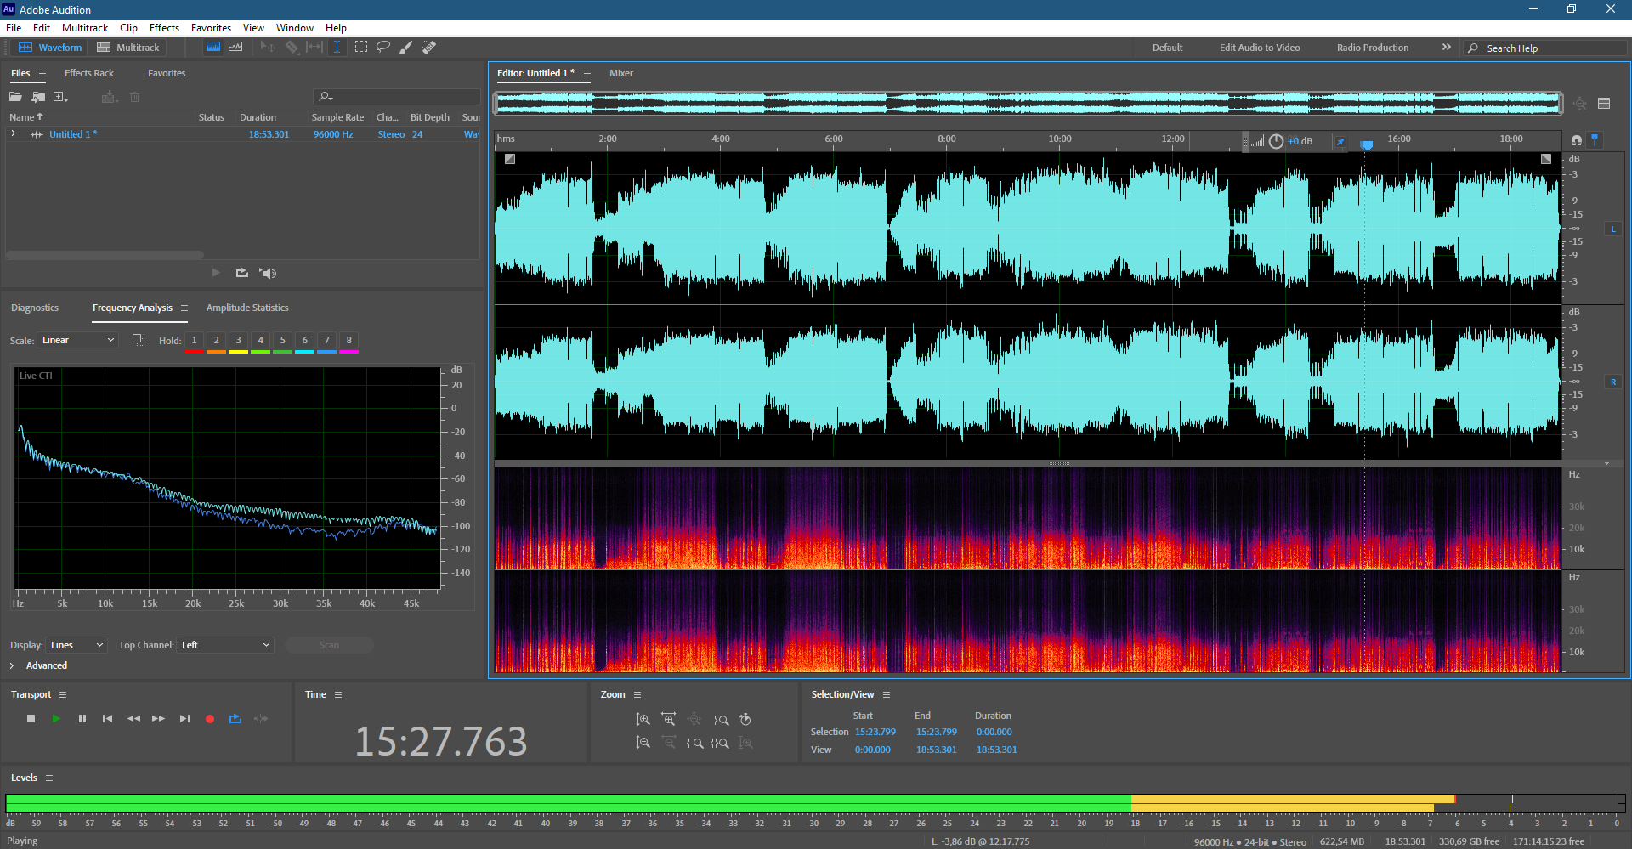Toggle the Left channel enable button
The width and height of the screenshot is (1632, 849).
1612,229
